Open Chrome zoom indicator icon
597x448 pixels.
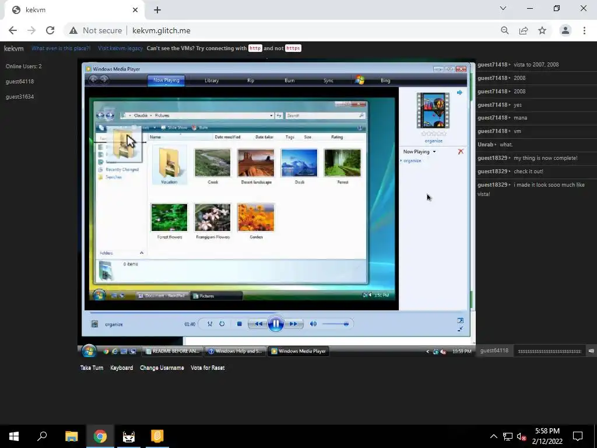[505, 30]
